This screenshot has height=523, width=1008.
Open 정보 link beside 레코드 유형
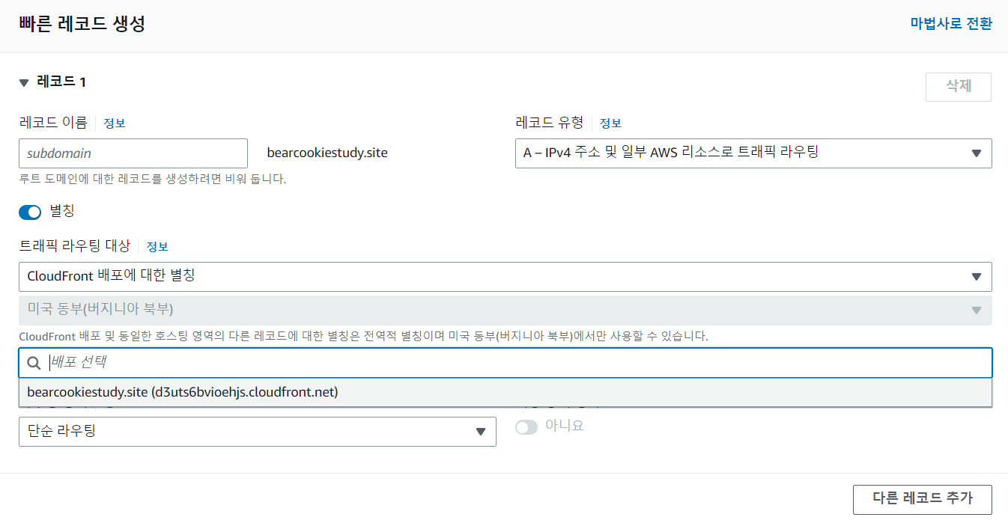click(x=610, y=123)
